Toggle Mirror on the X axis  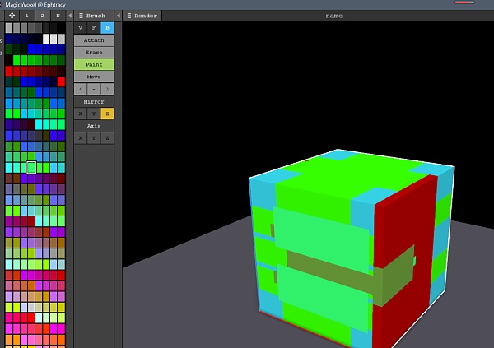[x=80, y=114]
